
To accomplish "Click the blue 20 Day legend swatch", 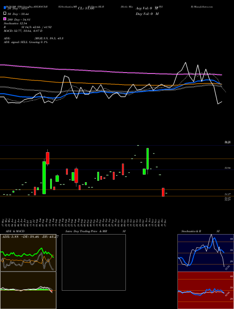I will coord(5,8).
